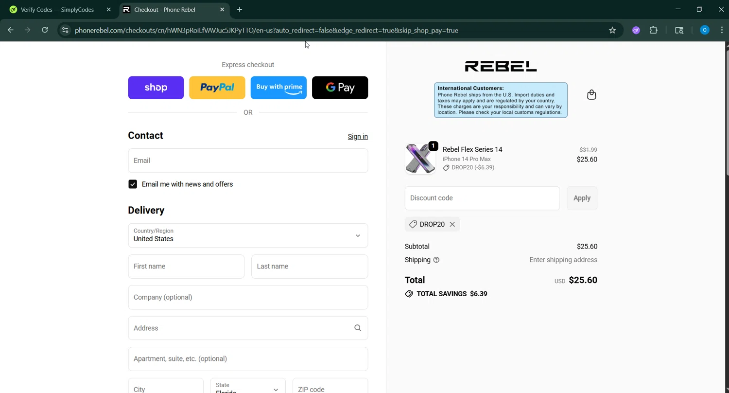Apply the discount code

(x=582, y=198)
